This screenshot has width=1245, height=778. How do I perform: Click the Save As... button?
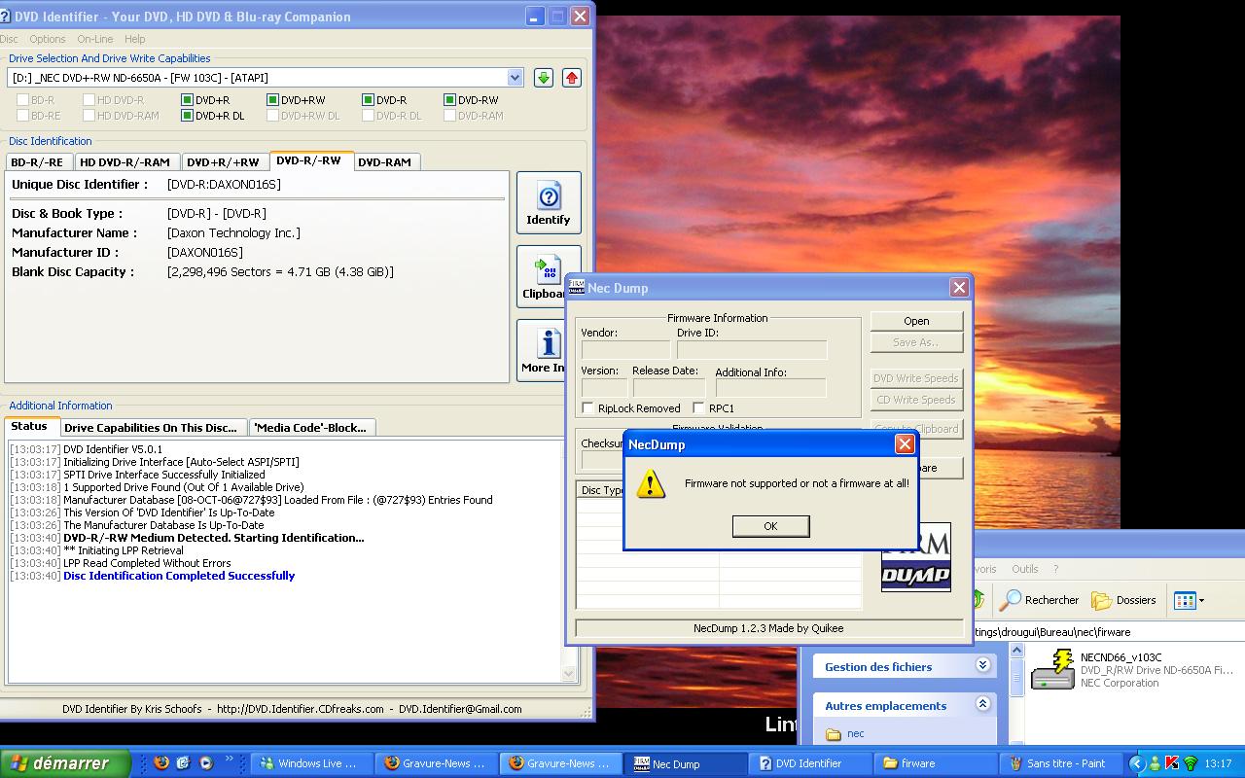click(916, 342)
